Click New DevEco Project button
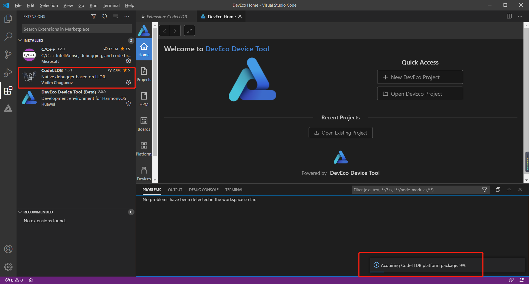 420,77
